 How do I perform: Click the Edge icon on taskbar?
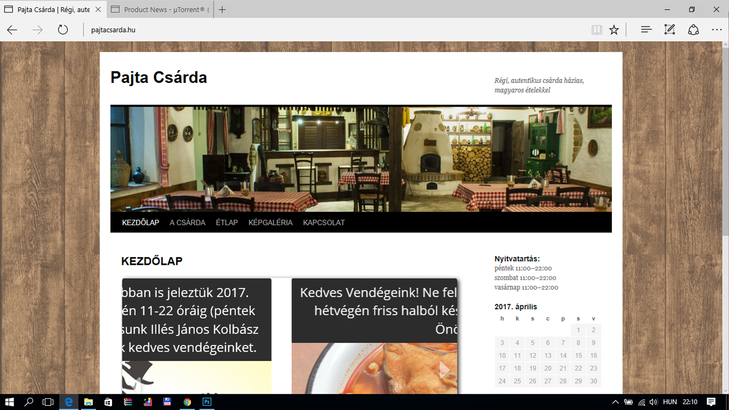(69, 402)
